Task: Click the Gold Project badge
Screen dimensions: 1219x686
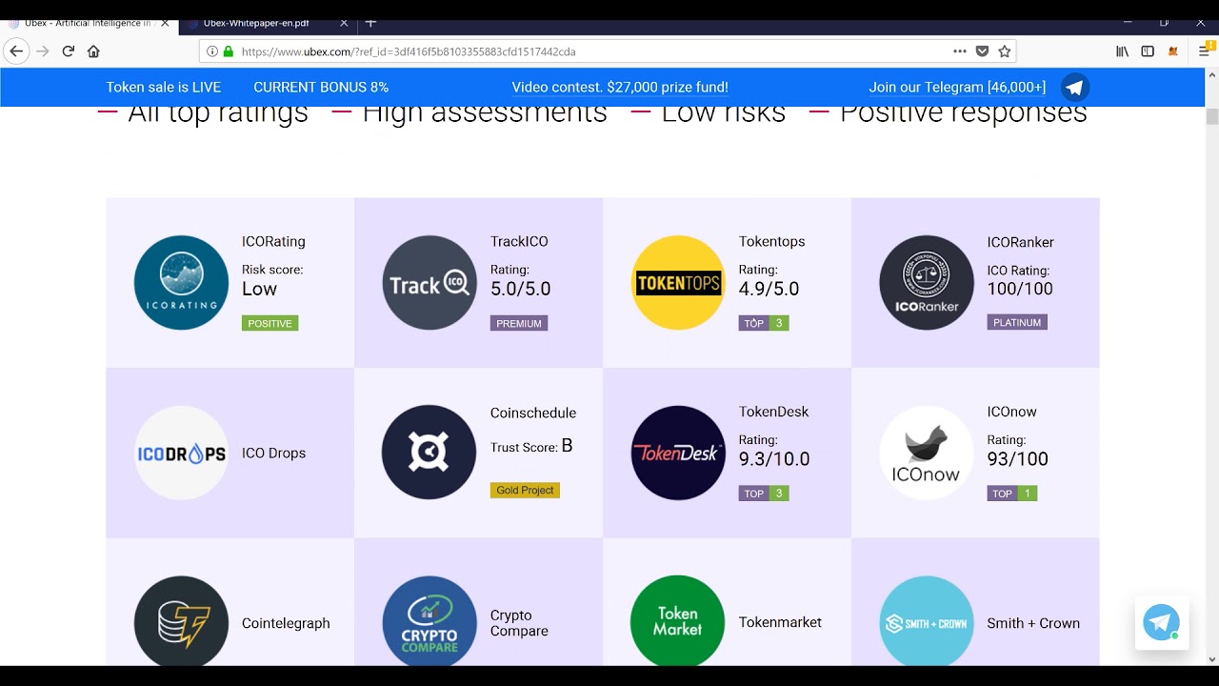Action: point(525,491)
